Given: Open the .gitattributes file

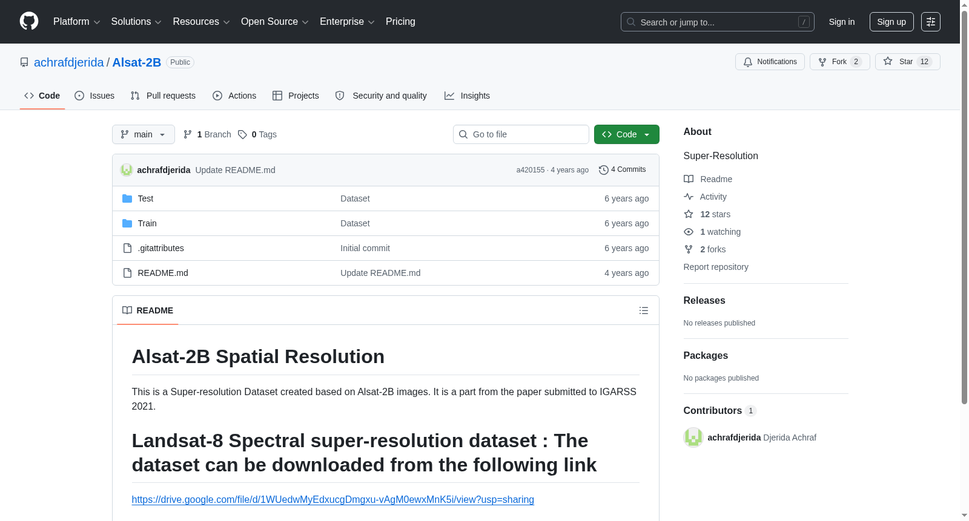Looking at the screenshot, I should pyautogui.click(x=161, y=248).
